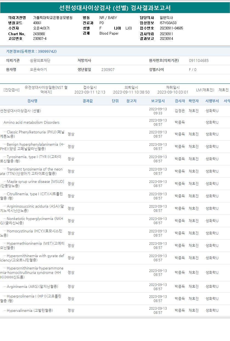Click the 시행부서 column header
The height and width of the screenshot is (341, 230).
pos(212,101)
